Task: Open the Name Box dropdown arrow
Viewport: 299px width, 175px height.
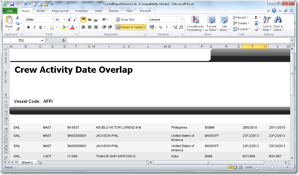Action: pyautogui.click(x=42, y=40)
